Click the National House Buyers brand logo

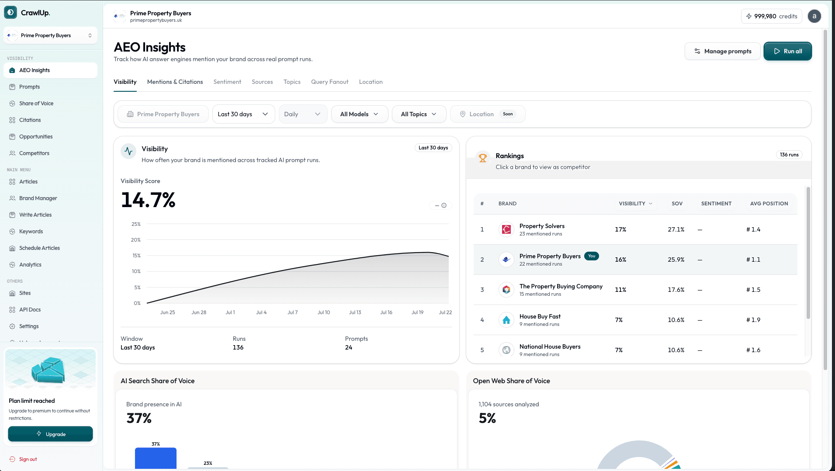[x=506, y=350]
